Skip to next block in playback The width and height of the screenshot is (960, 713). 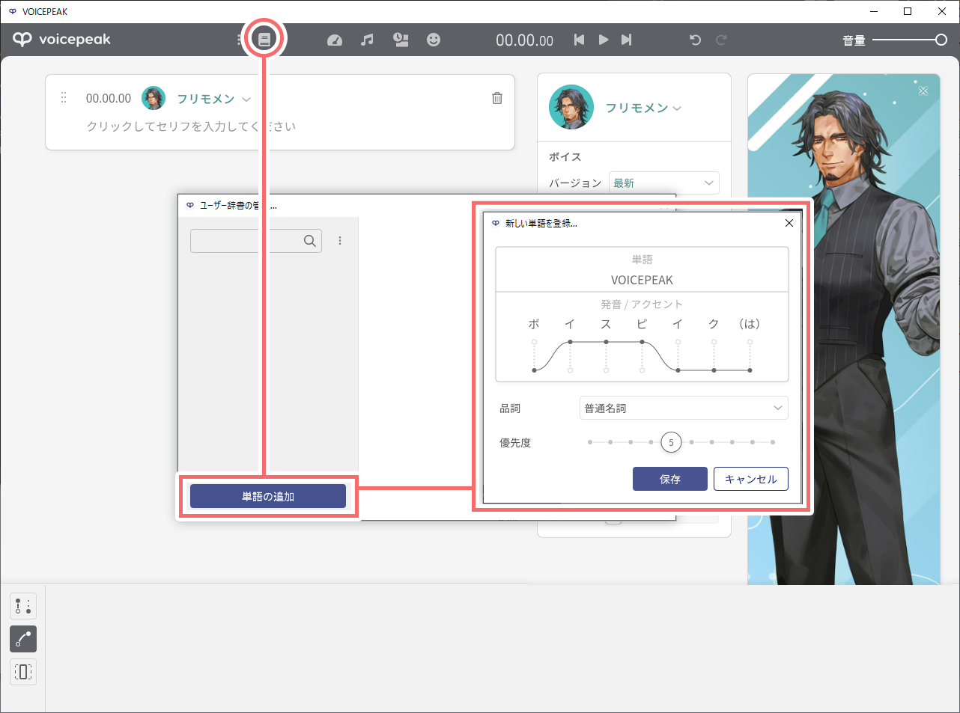click(x=626, y=40)
